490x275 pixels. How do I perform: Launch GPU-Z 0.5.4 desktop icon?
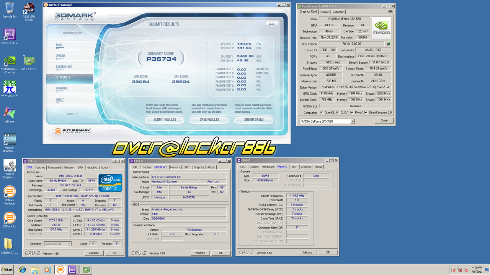(29, 62)
